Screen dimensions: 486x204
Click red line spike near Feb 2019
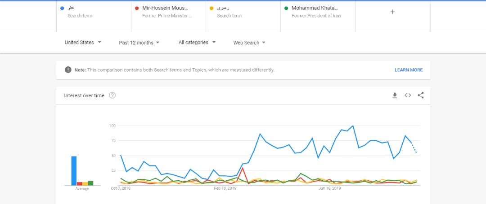click(243, 168)
